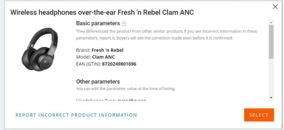This screenshot has width=284, height=130.
Task: Click the partially visible Headphones Type line
Action: (111, 100)
